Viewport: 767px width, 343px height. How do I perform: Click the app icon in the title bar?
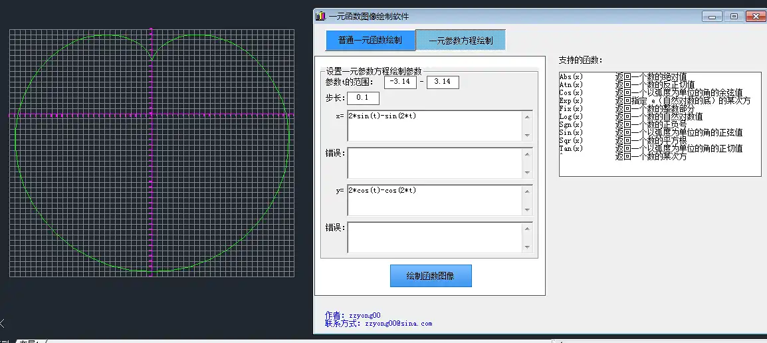click(x=321, y=16)
